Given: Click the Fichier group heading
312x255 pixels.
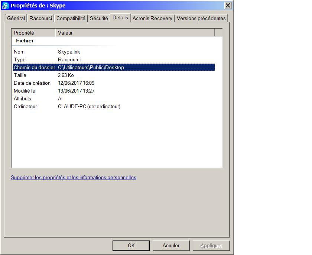Looking at the screenshot, I should 25,41.
